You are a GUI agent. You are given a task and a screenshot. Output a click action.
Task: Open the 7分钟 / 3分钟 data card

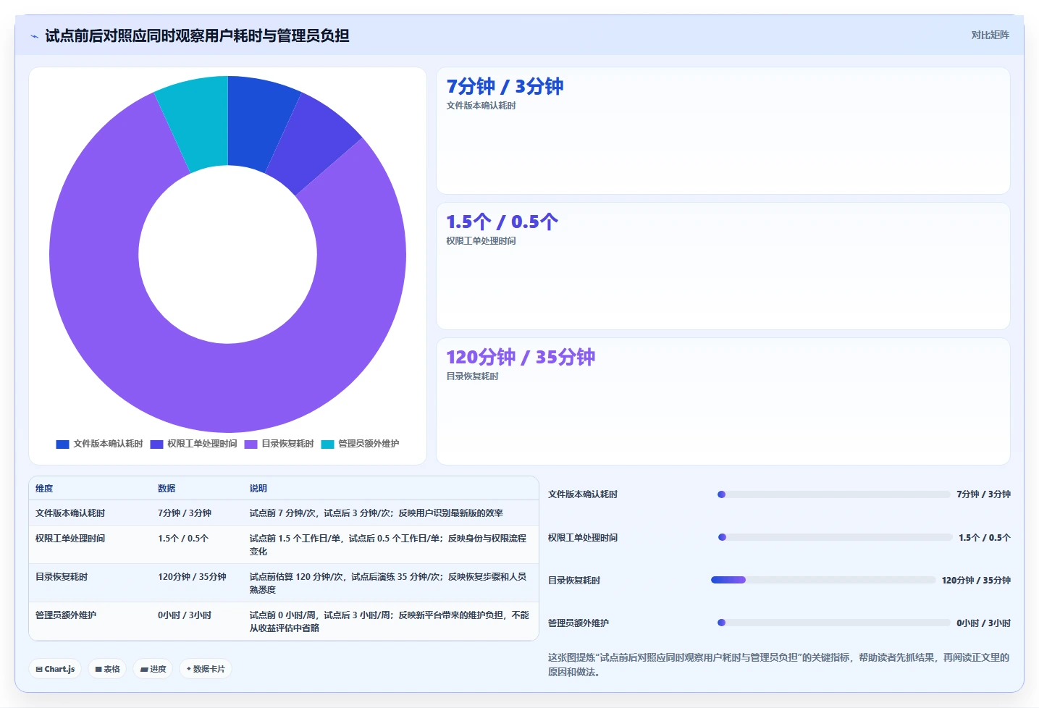tap(723, 131)
